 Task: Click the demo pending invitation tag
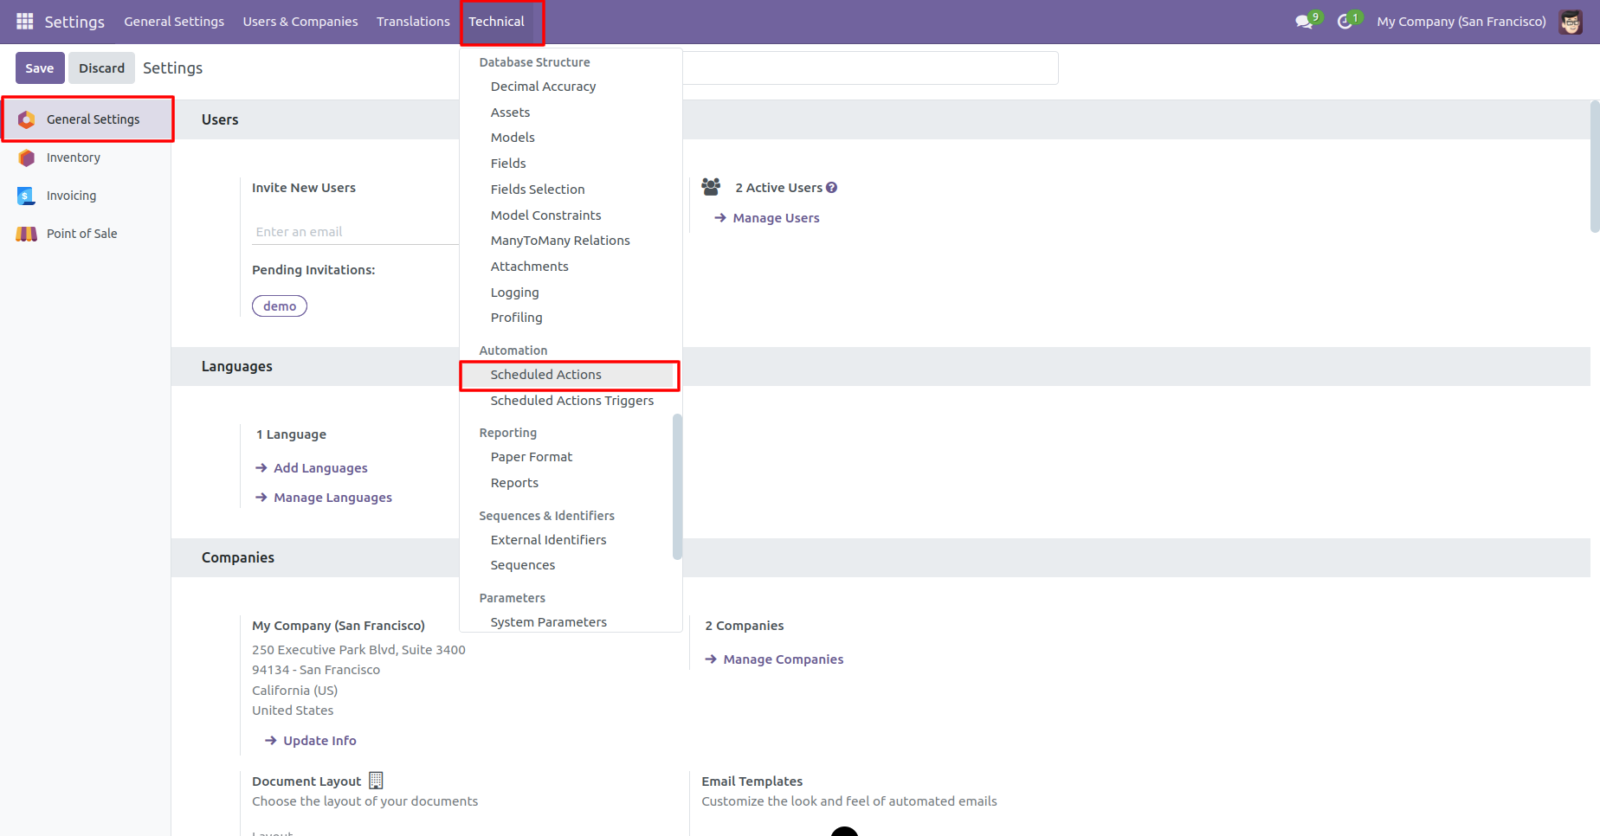280,306
